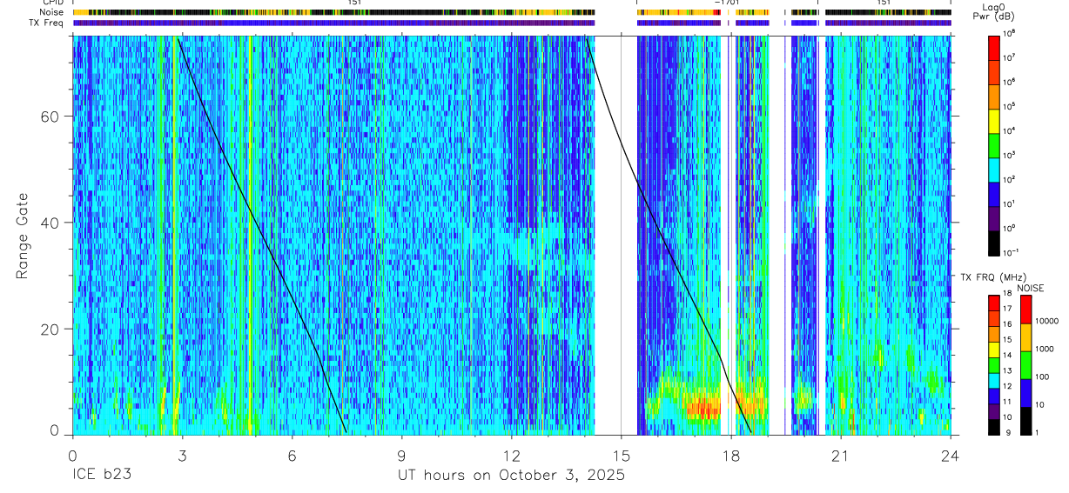The image size is (1069, 493).
Task: Click the x-axis tick label '18'
Action: [730, 455]
